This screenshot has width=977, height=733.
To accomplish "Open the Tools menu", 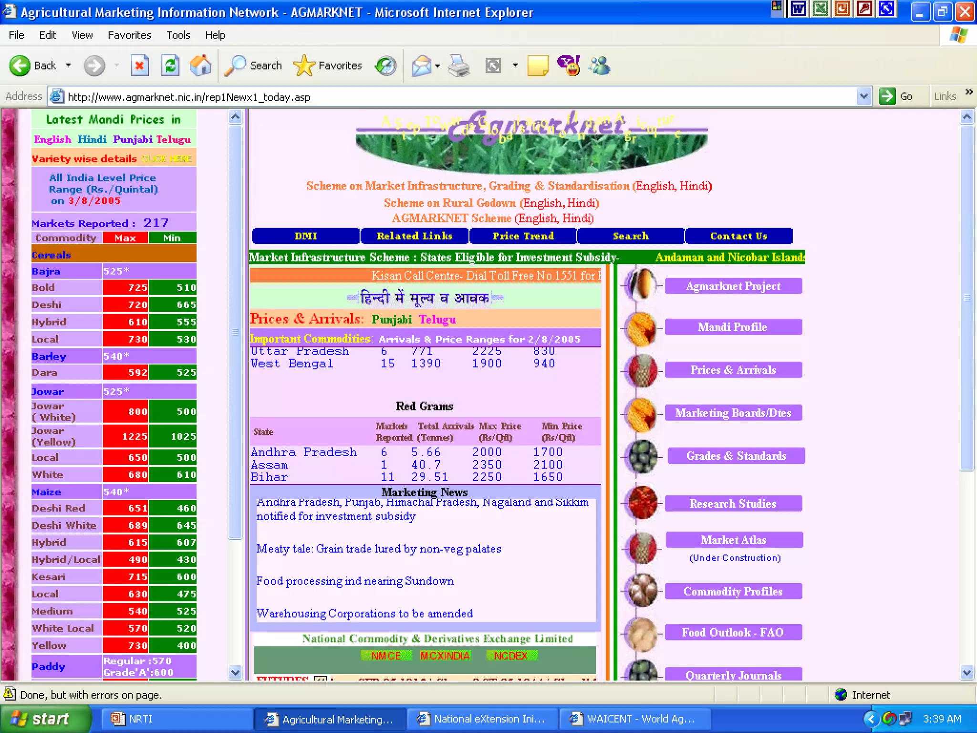I will tap(178, 35).
